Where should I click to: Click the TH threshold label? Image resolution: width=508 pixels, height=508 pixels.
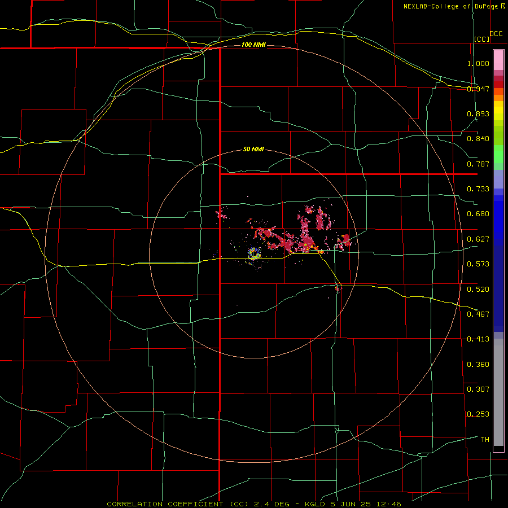[x=485, y=440]
